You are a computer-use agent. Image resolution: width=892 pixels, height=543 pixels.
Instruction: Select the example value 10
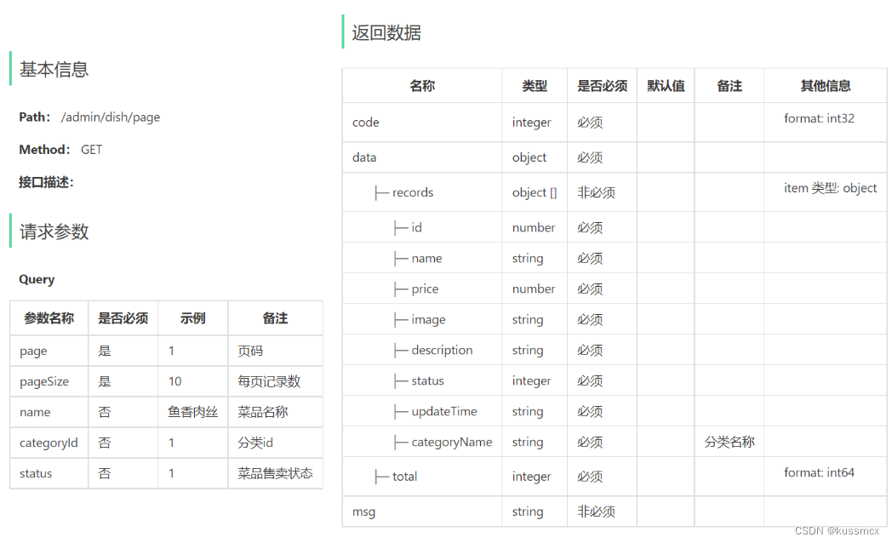[174, 381]
